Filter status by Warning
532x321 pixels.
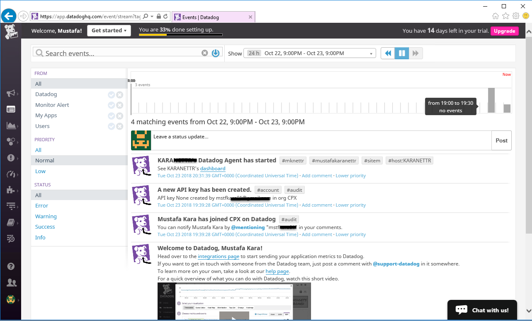pos(46,216)
